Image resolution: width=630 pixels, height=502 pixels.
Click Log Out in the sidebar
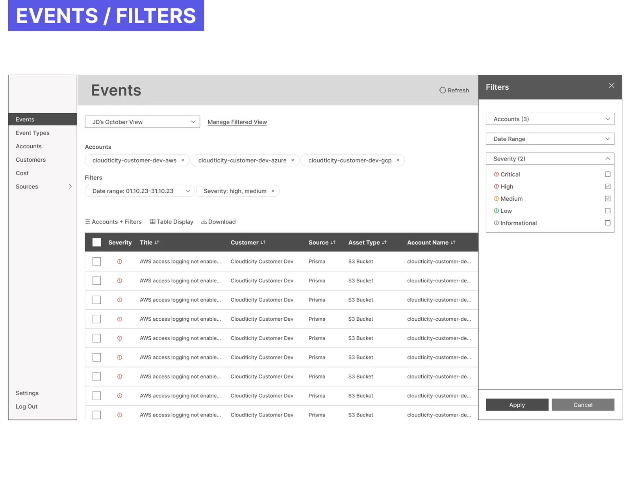click(x=26, y=406)
